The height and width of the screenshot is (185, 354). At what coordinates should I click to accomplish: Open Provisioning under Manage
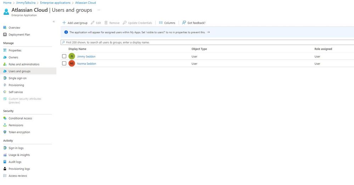pos(16,85)
